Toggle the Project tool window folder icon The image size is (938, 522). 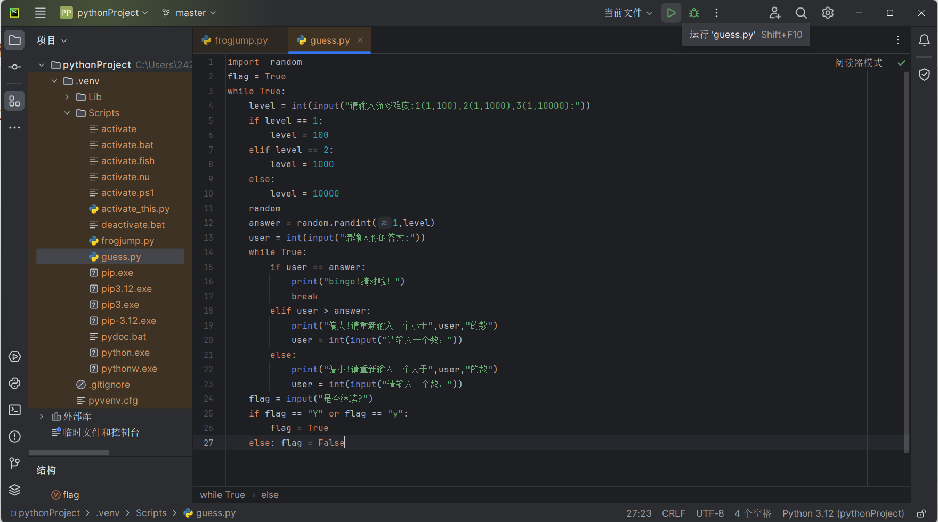coord(15,40)
